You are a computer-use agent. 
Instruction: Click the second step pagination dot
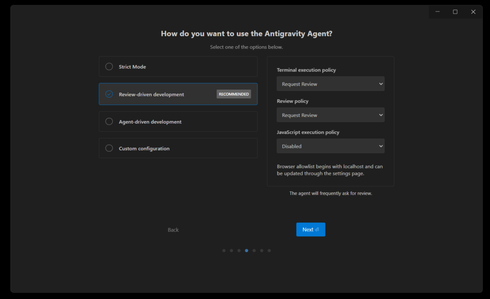[x=232, y=250]
